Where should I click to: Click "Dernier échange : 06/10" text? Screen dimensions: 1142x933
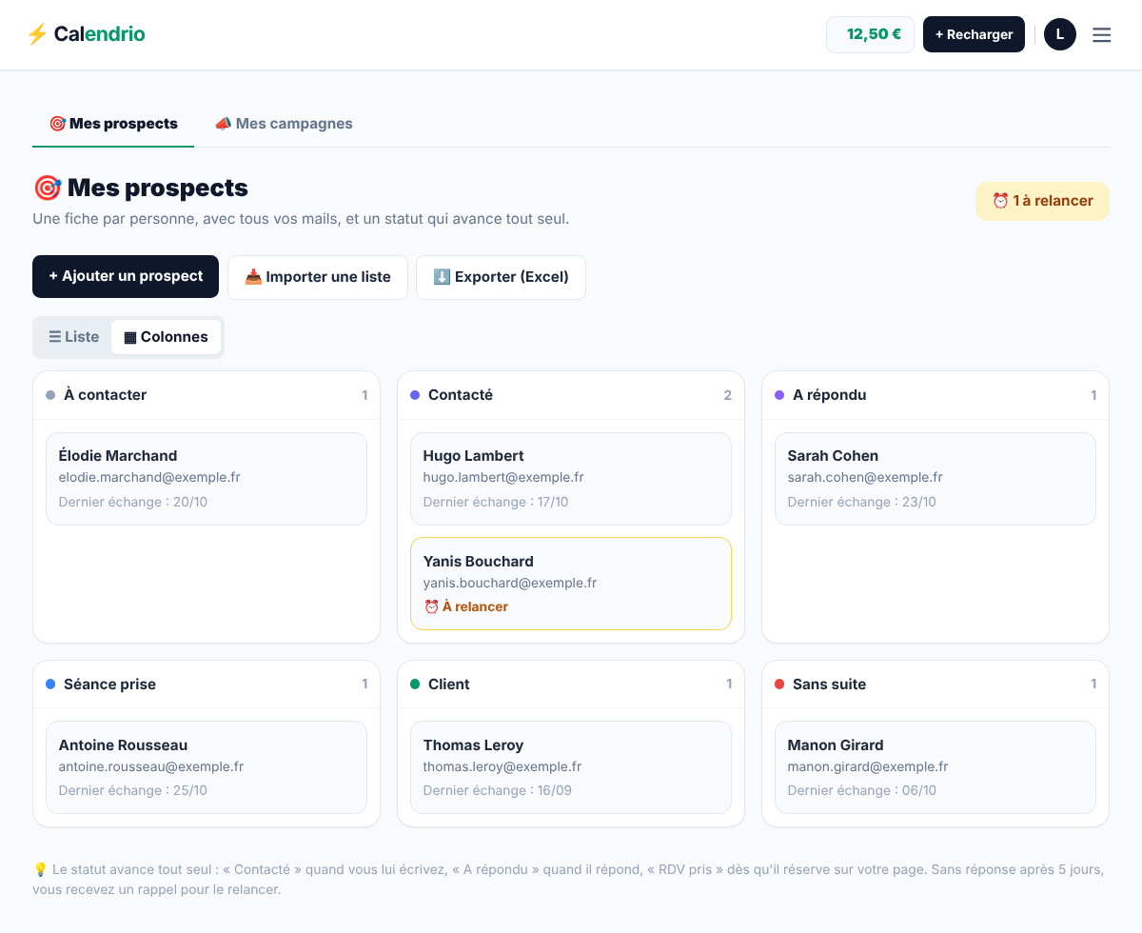pos(862,790)
